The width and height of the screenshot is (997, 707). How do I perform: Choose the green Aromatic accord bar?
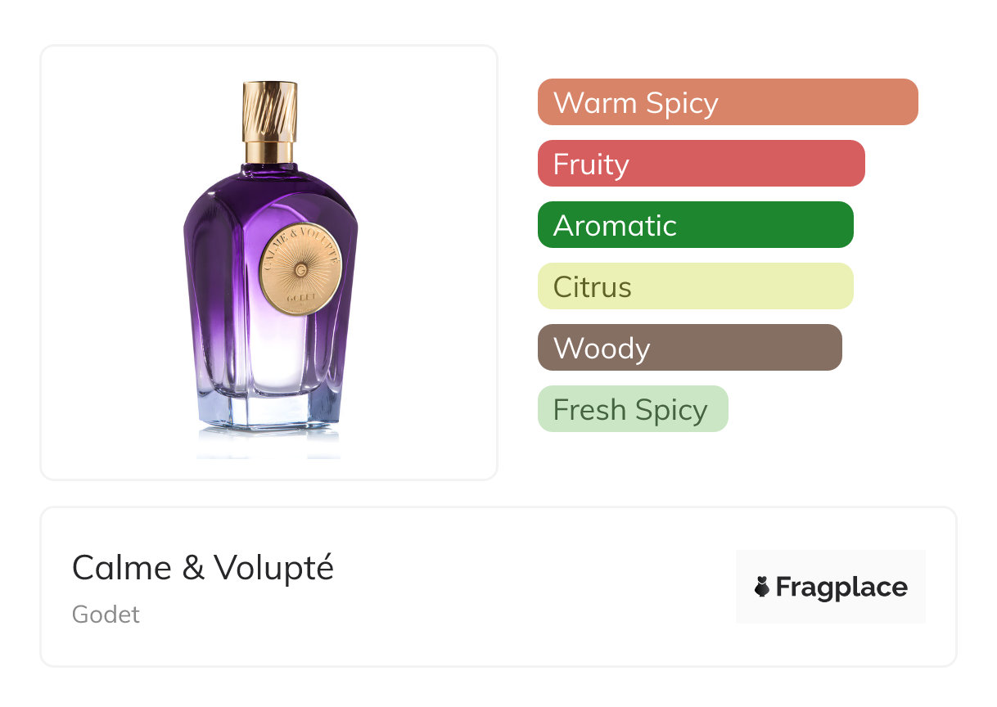click(x=695, y=225)
